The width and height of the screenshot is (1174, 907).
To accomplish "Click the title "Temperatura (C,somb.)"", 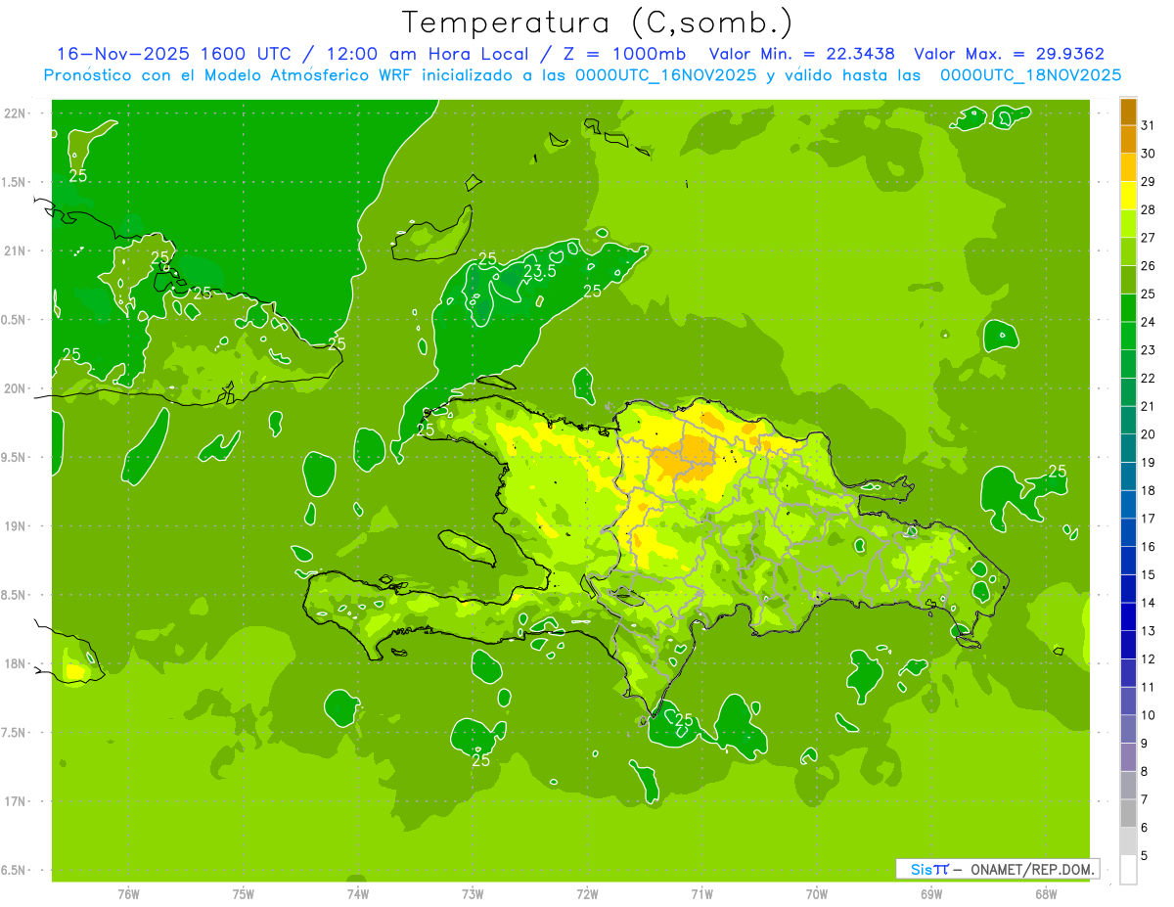I will point(598,23).
